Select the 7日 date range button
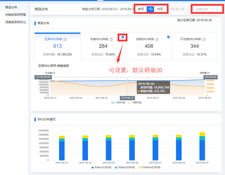The height and width of the screenshot is (175, 225). [150, 9]
